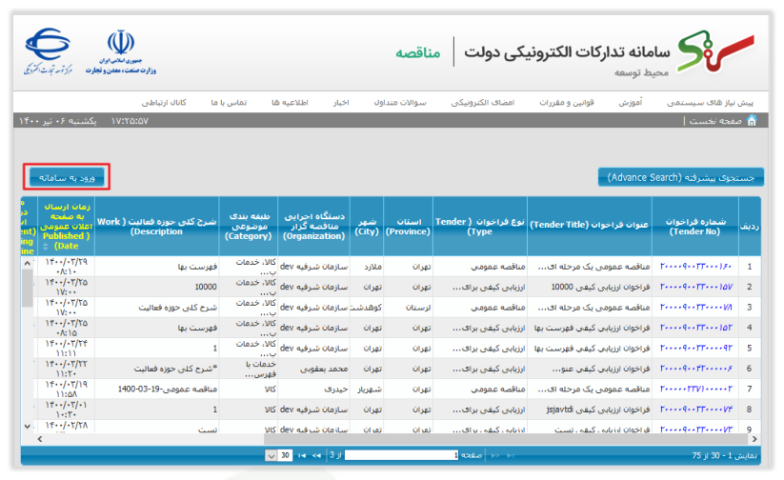Open the اخبار menu item
This screenshot has height=480, width=784.
pyautogui.click(x=341, y=103)
